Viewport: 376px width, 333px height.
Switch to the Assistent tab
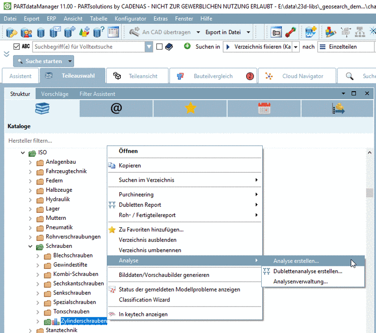(x=21, y=76)
